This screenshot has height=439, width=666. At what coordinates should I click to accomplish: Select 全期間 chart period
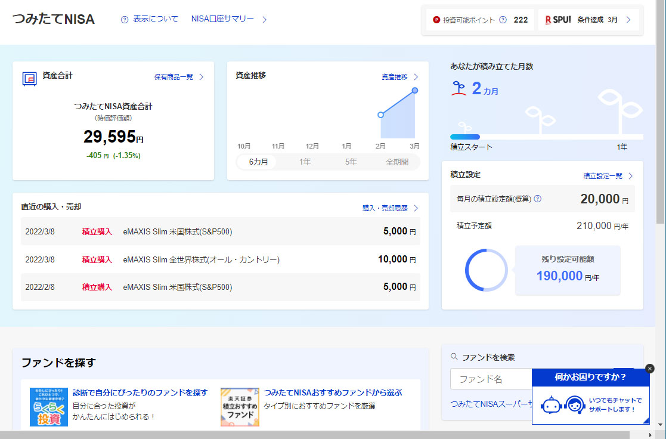397,162
